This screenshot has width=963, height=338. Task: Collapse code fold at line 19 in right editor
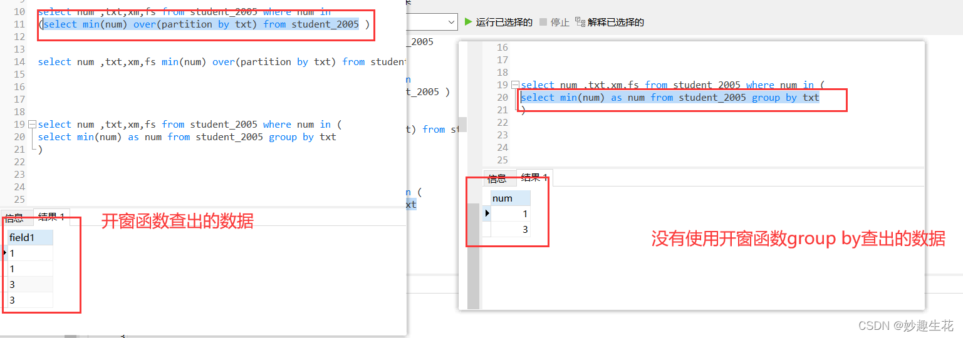tap(515, 85)
